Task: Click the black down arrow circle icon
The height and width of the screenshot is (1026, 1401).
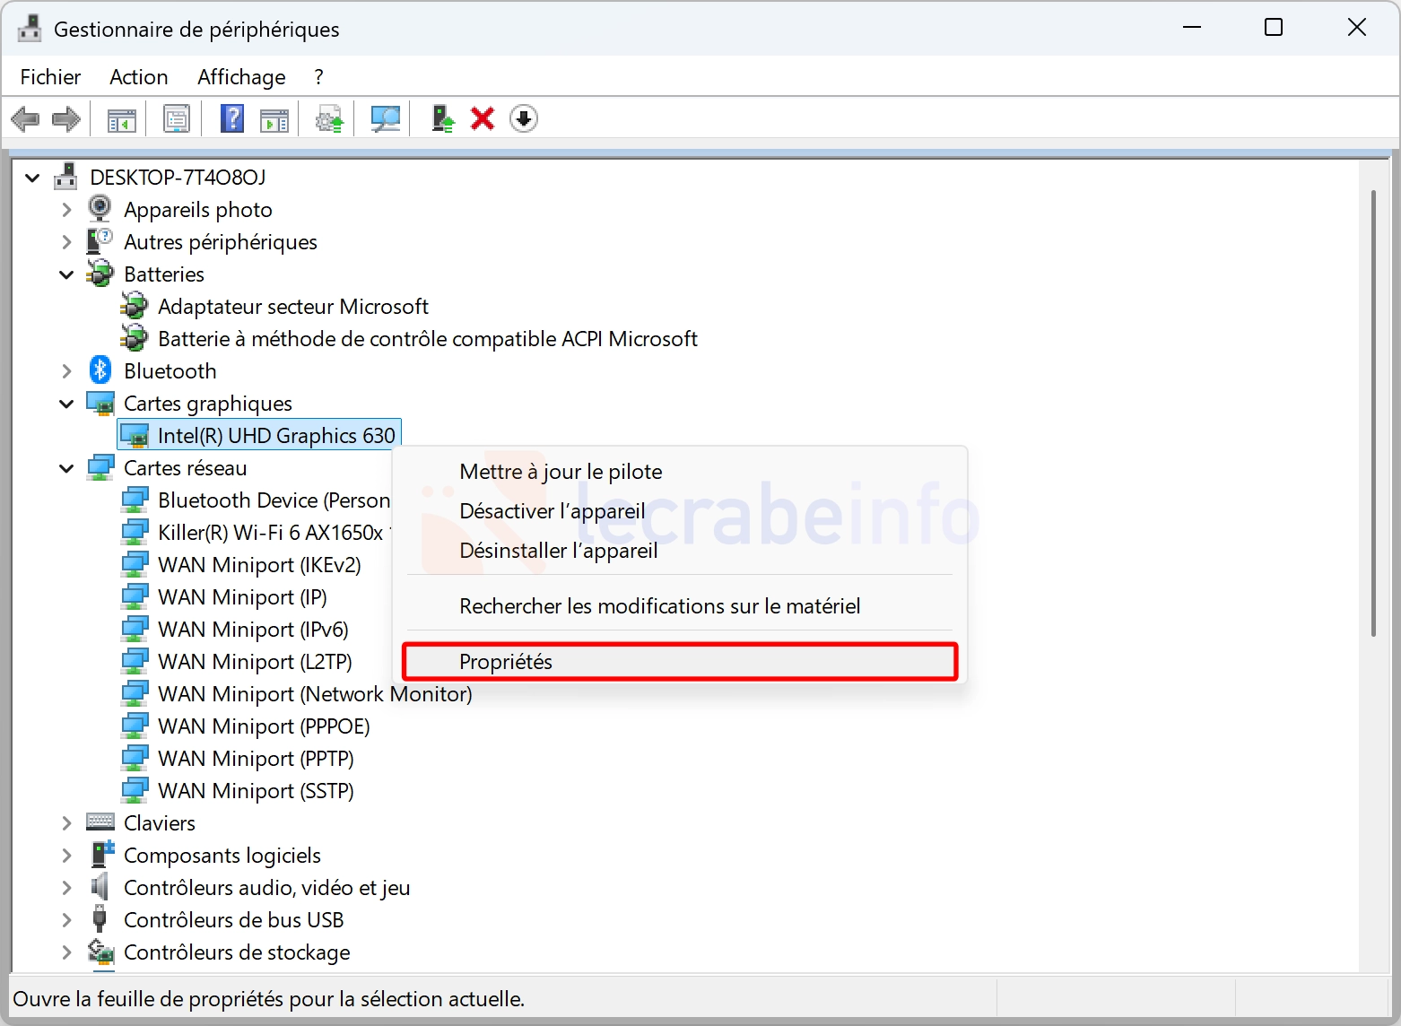Action: [524, 118]
